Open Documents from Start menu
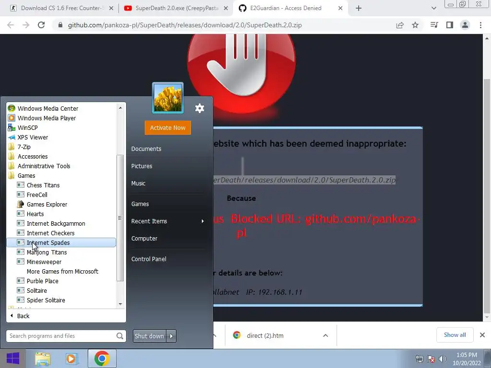 (x=146, y=149)
